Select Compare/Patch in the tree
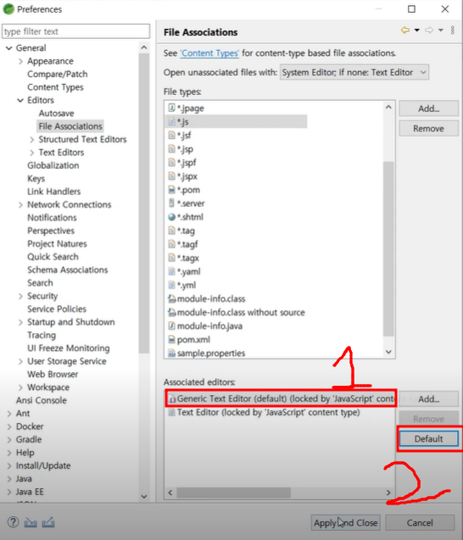The width and height of the screenshot is (463, 540). (57, 74)
